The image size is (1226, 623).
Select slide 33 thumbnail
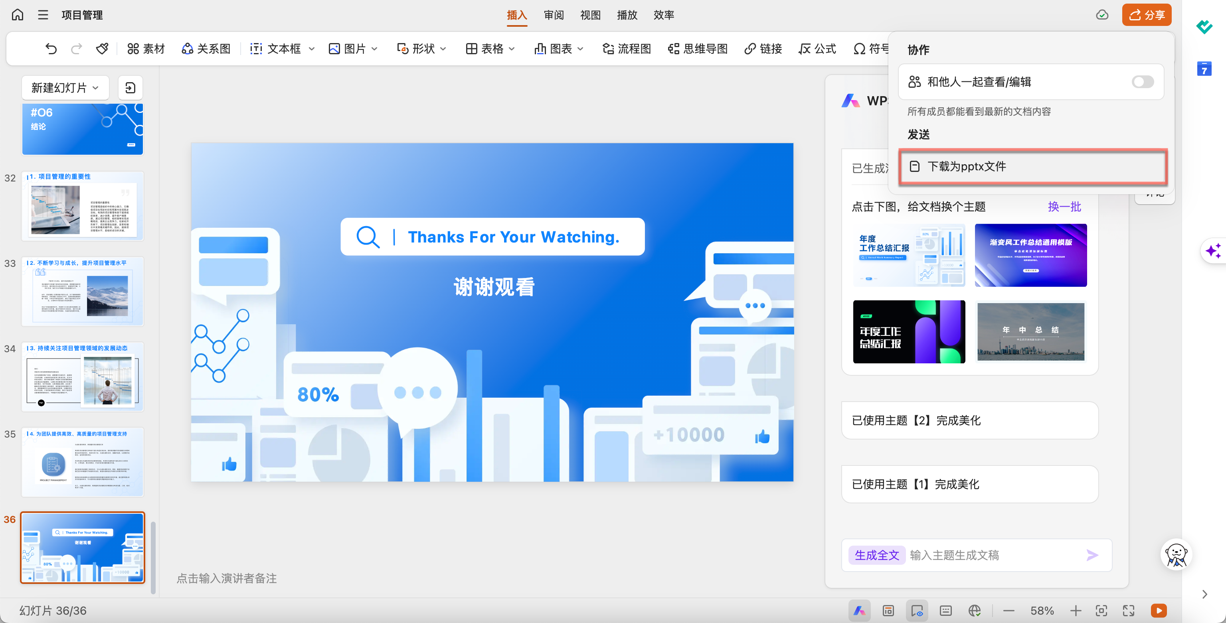point(82,291)
